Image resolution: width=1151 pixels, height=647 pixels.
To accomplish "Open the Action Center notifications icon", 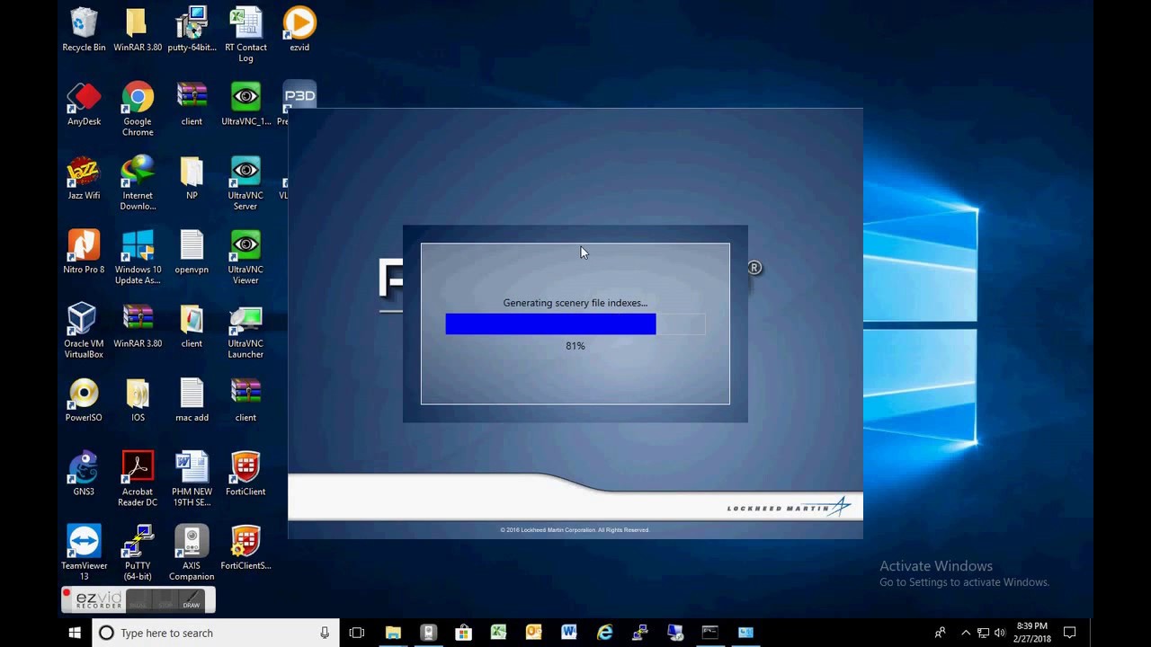I will point(1070,633).
